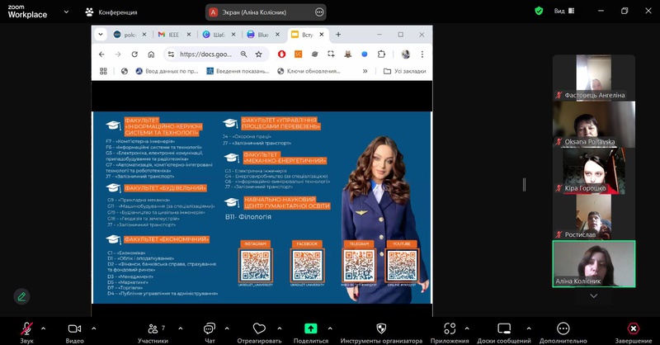Open the Ввод данных по пр... bookmark

tap(167, 71)
